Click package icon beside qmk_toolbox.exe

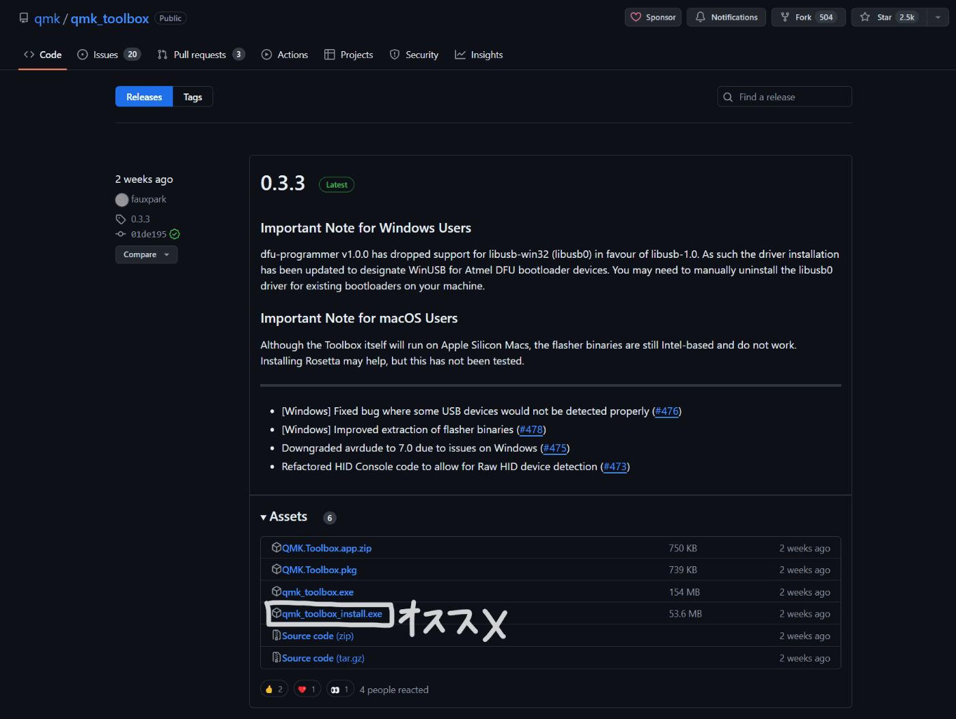click(277, 591)
